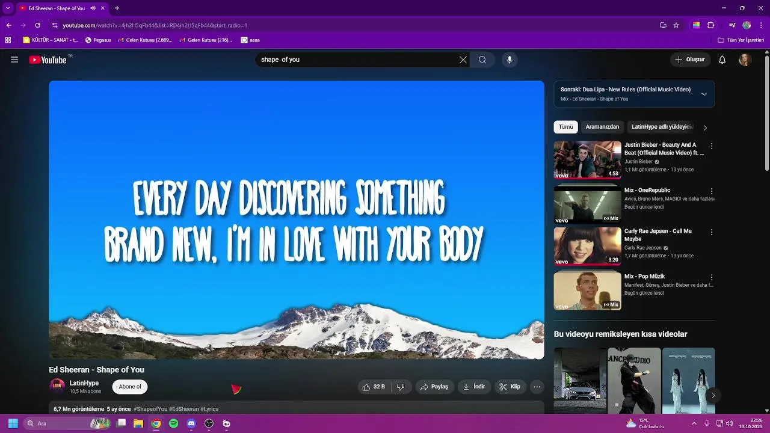Image resolution: width=770 pixels, height=433 pixels.
Task: Open the rainbow colored extension icon
Action: (696, 25)
